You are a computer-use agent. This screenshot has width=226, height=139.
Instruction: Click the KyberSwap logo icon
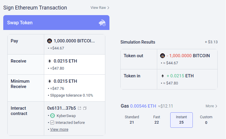click(x=52, y=116)
